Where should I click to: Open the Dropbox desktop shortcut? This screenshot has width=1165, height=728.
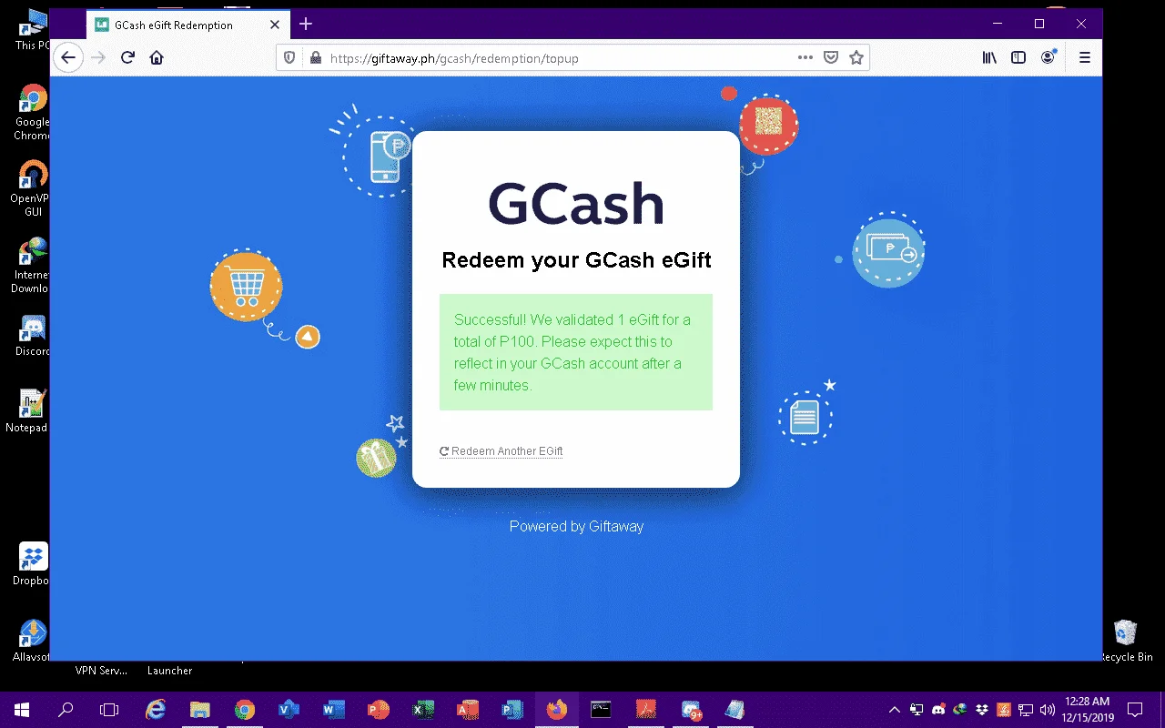[x=33, y=564]
